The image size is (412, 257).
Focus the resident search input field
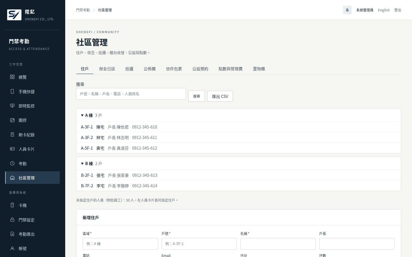click(x=131, y=94)
